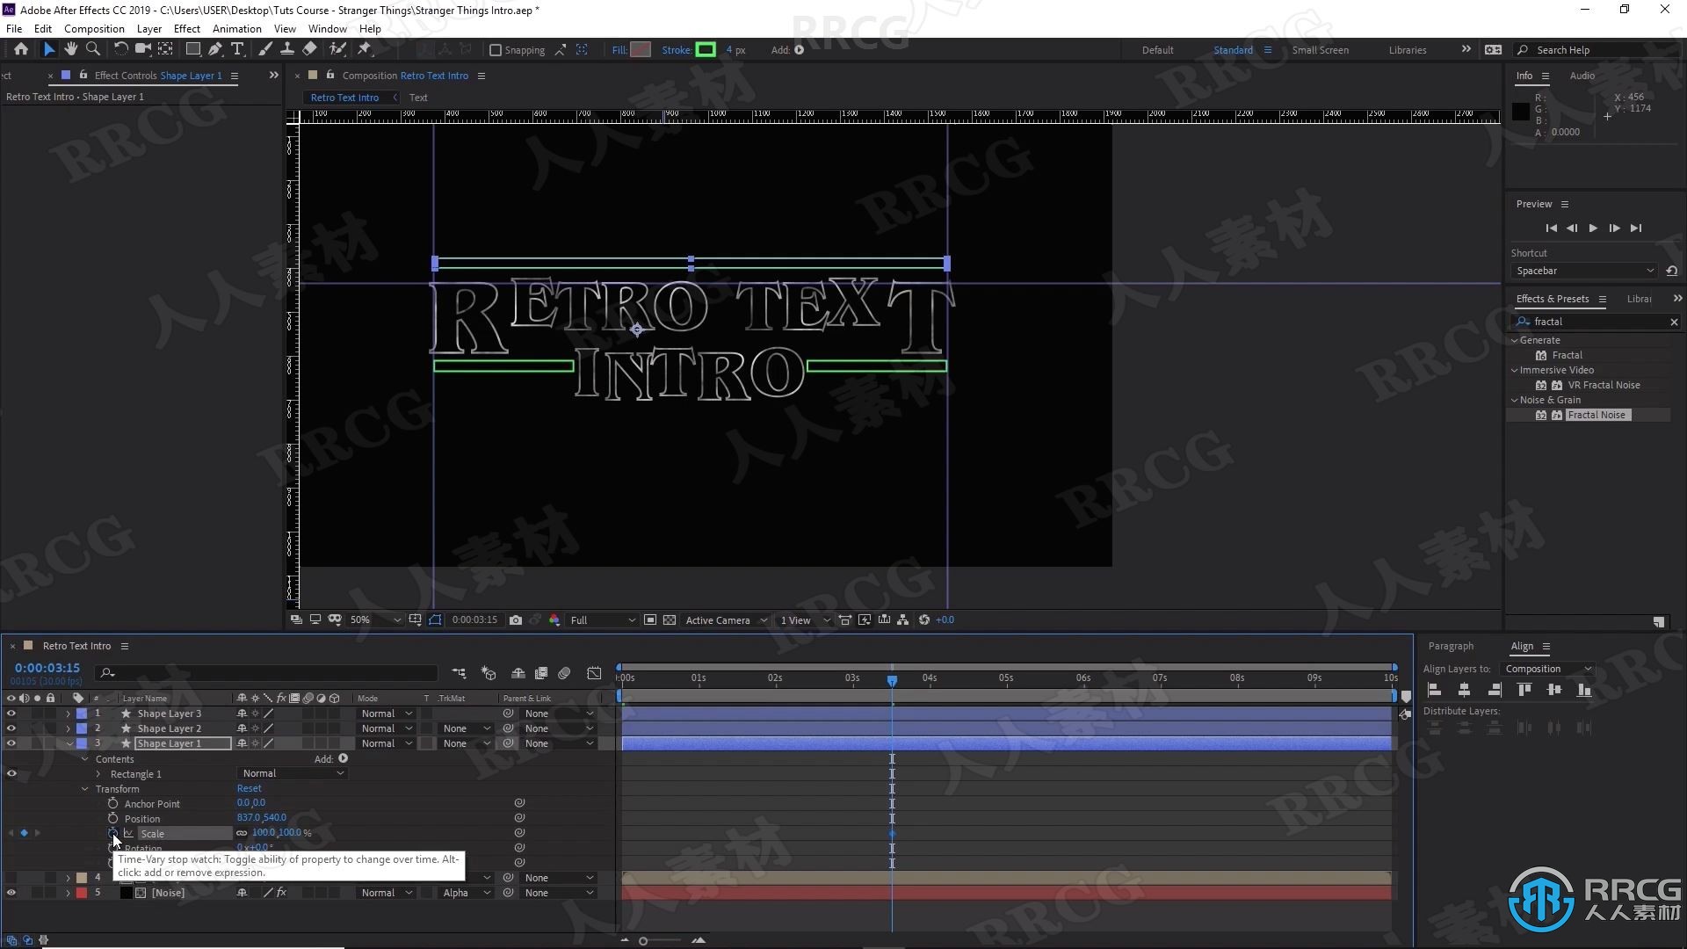The image size is (1687, 949).
Task: Jump to first frame in Preview
Action: (1551, 228)
